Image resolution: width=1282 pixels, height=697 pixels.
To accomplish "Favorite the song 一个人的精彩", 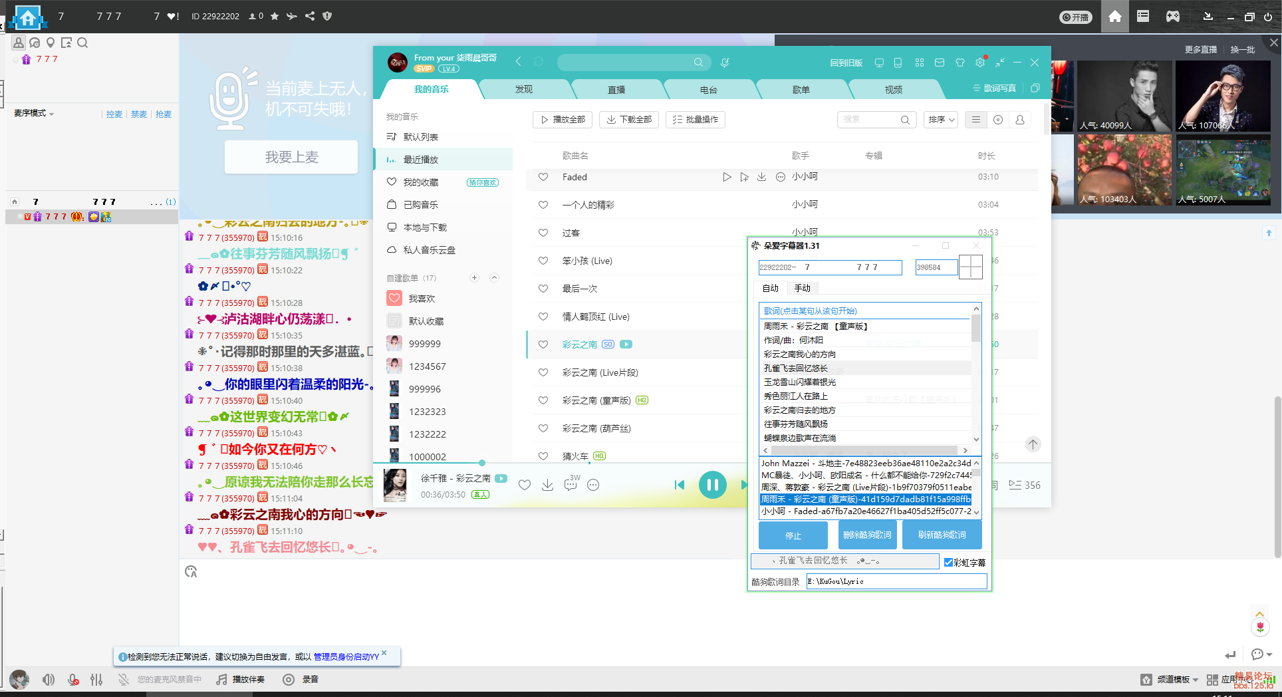I will pyautogui.click(x=543, y=205).
